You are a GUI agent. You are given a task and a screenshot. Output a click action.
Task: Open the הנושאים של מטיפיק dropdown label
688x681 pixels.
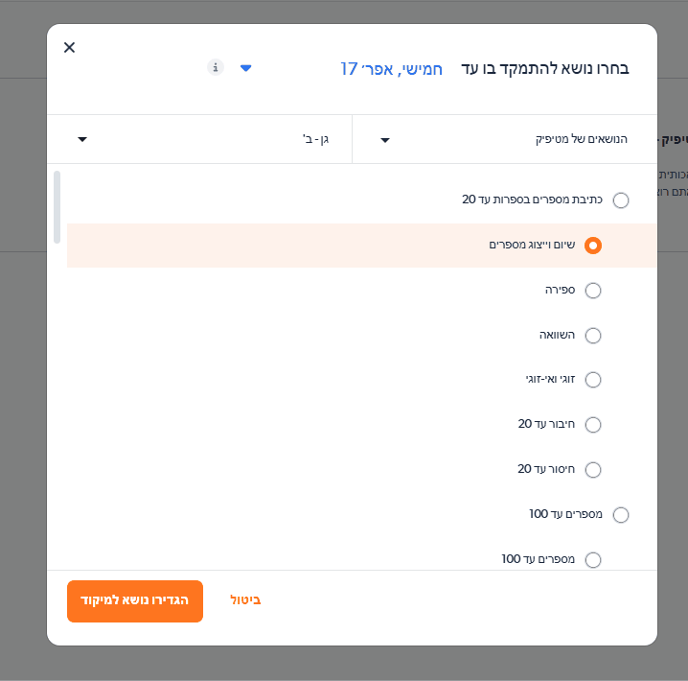tap(581, 140)
